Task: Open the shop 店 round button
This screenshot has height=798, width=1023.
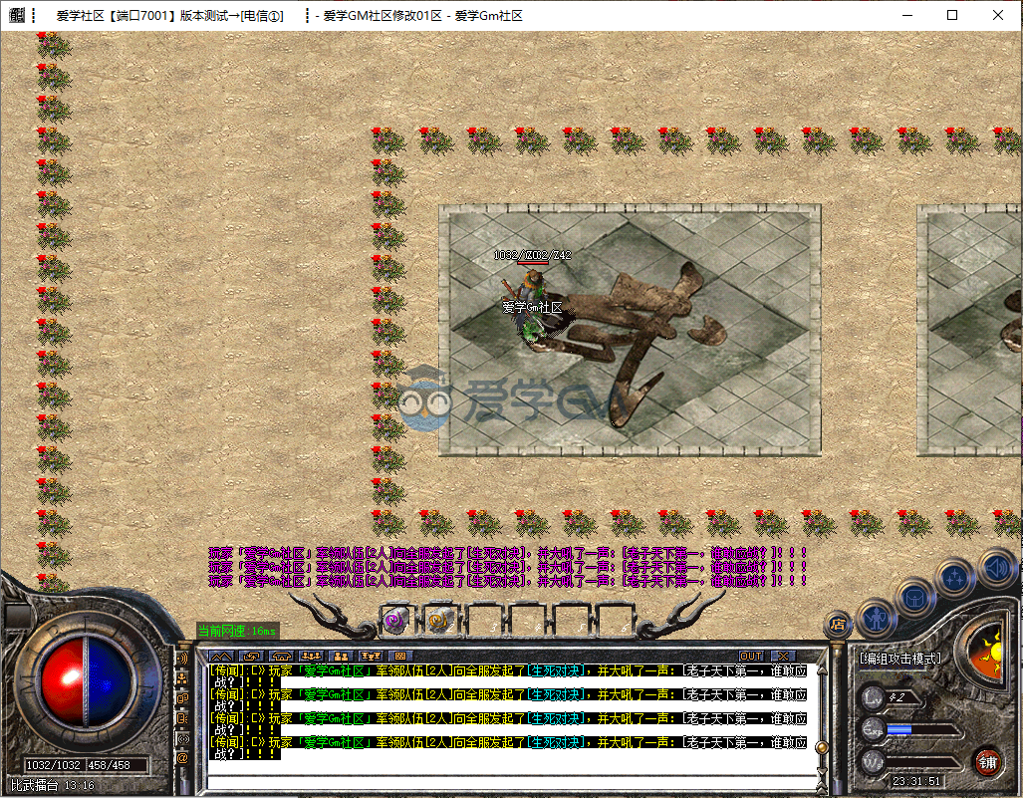Action: pyautogui.click(x=838, y=625)
